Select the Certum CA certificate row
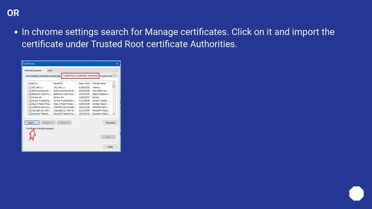 tap(70, 98)
